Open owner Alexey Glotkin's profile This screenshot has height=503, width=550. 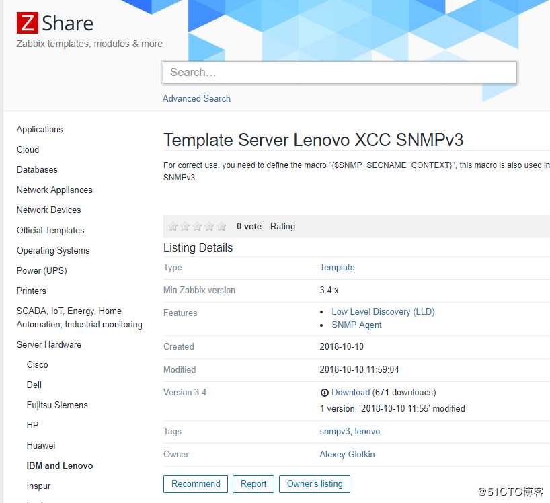click(x=347, y=454)
